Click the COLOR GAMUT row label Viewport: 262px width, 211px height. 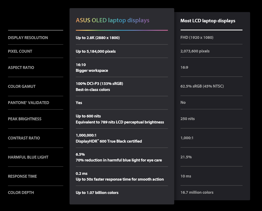pyautogui.click(x=22, y=86)
